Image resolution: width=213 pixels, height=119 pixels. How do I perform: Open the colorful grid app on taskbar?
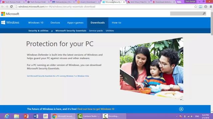point(46,116)
